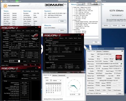Click the Radeon Graphics logo in GPU-Z

coord(119,58)
